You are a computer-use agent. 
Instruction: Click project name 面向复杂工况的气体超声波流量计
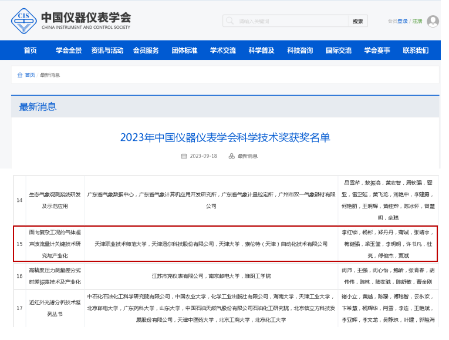[x=55, y=244]
